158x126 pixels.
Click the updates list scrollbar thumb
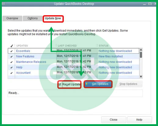141,55
